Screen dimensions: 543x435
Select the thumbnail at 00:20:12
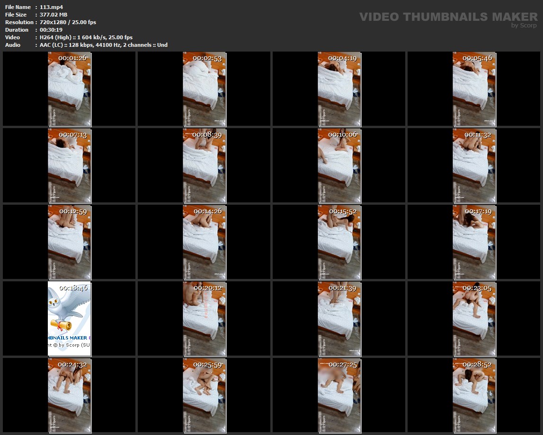point(205,318)
